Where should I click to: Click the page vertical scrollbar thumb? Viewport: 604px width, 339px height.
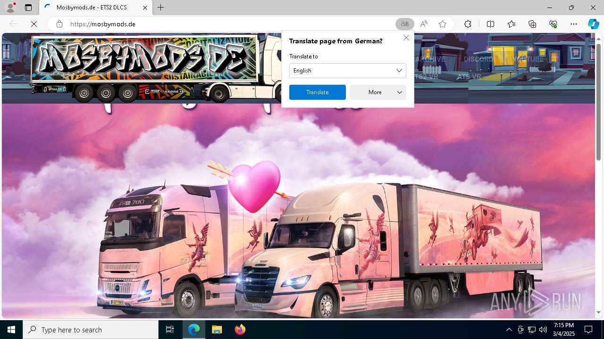point(599,101)
